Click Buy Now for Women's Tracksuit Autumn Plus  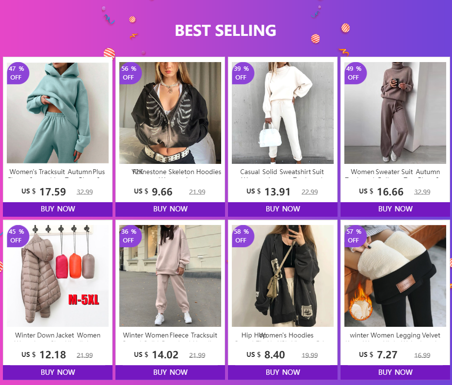coord(58,209)
